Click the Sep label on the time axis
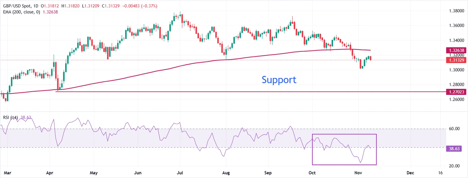The width and height of the screenshot is (468, 178). 268,173
